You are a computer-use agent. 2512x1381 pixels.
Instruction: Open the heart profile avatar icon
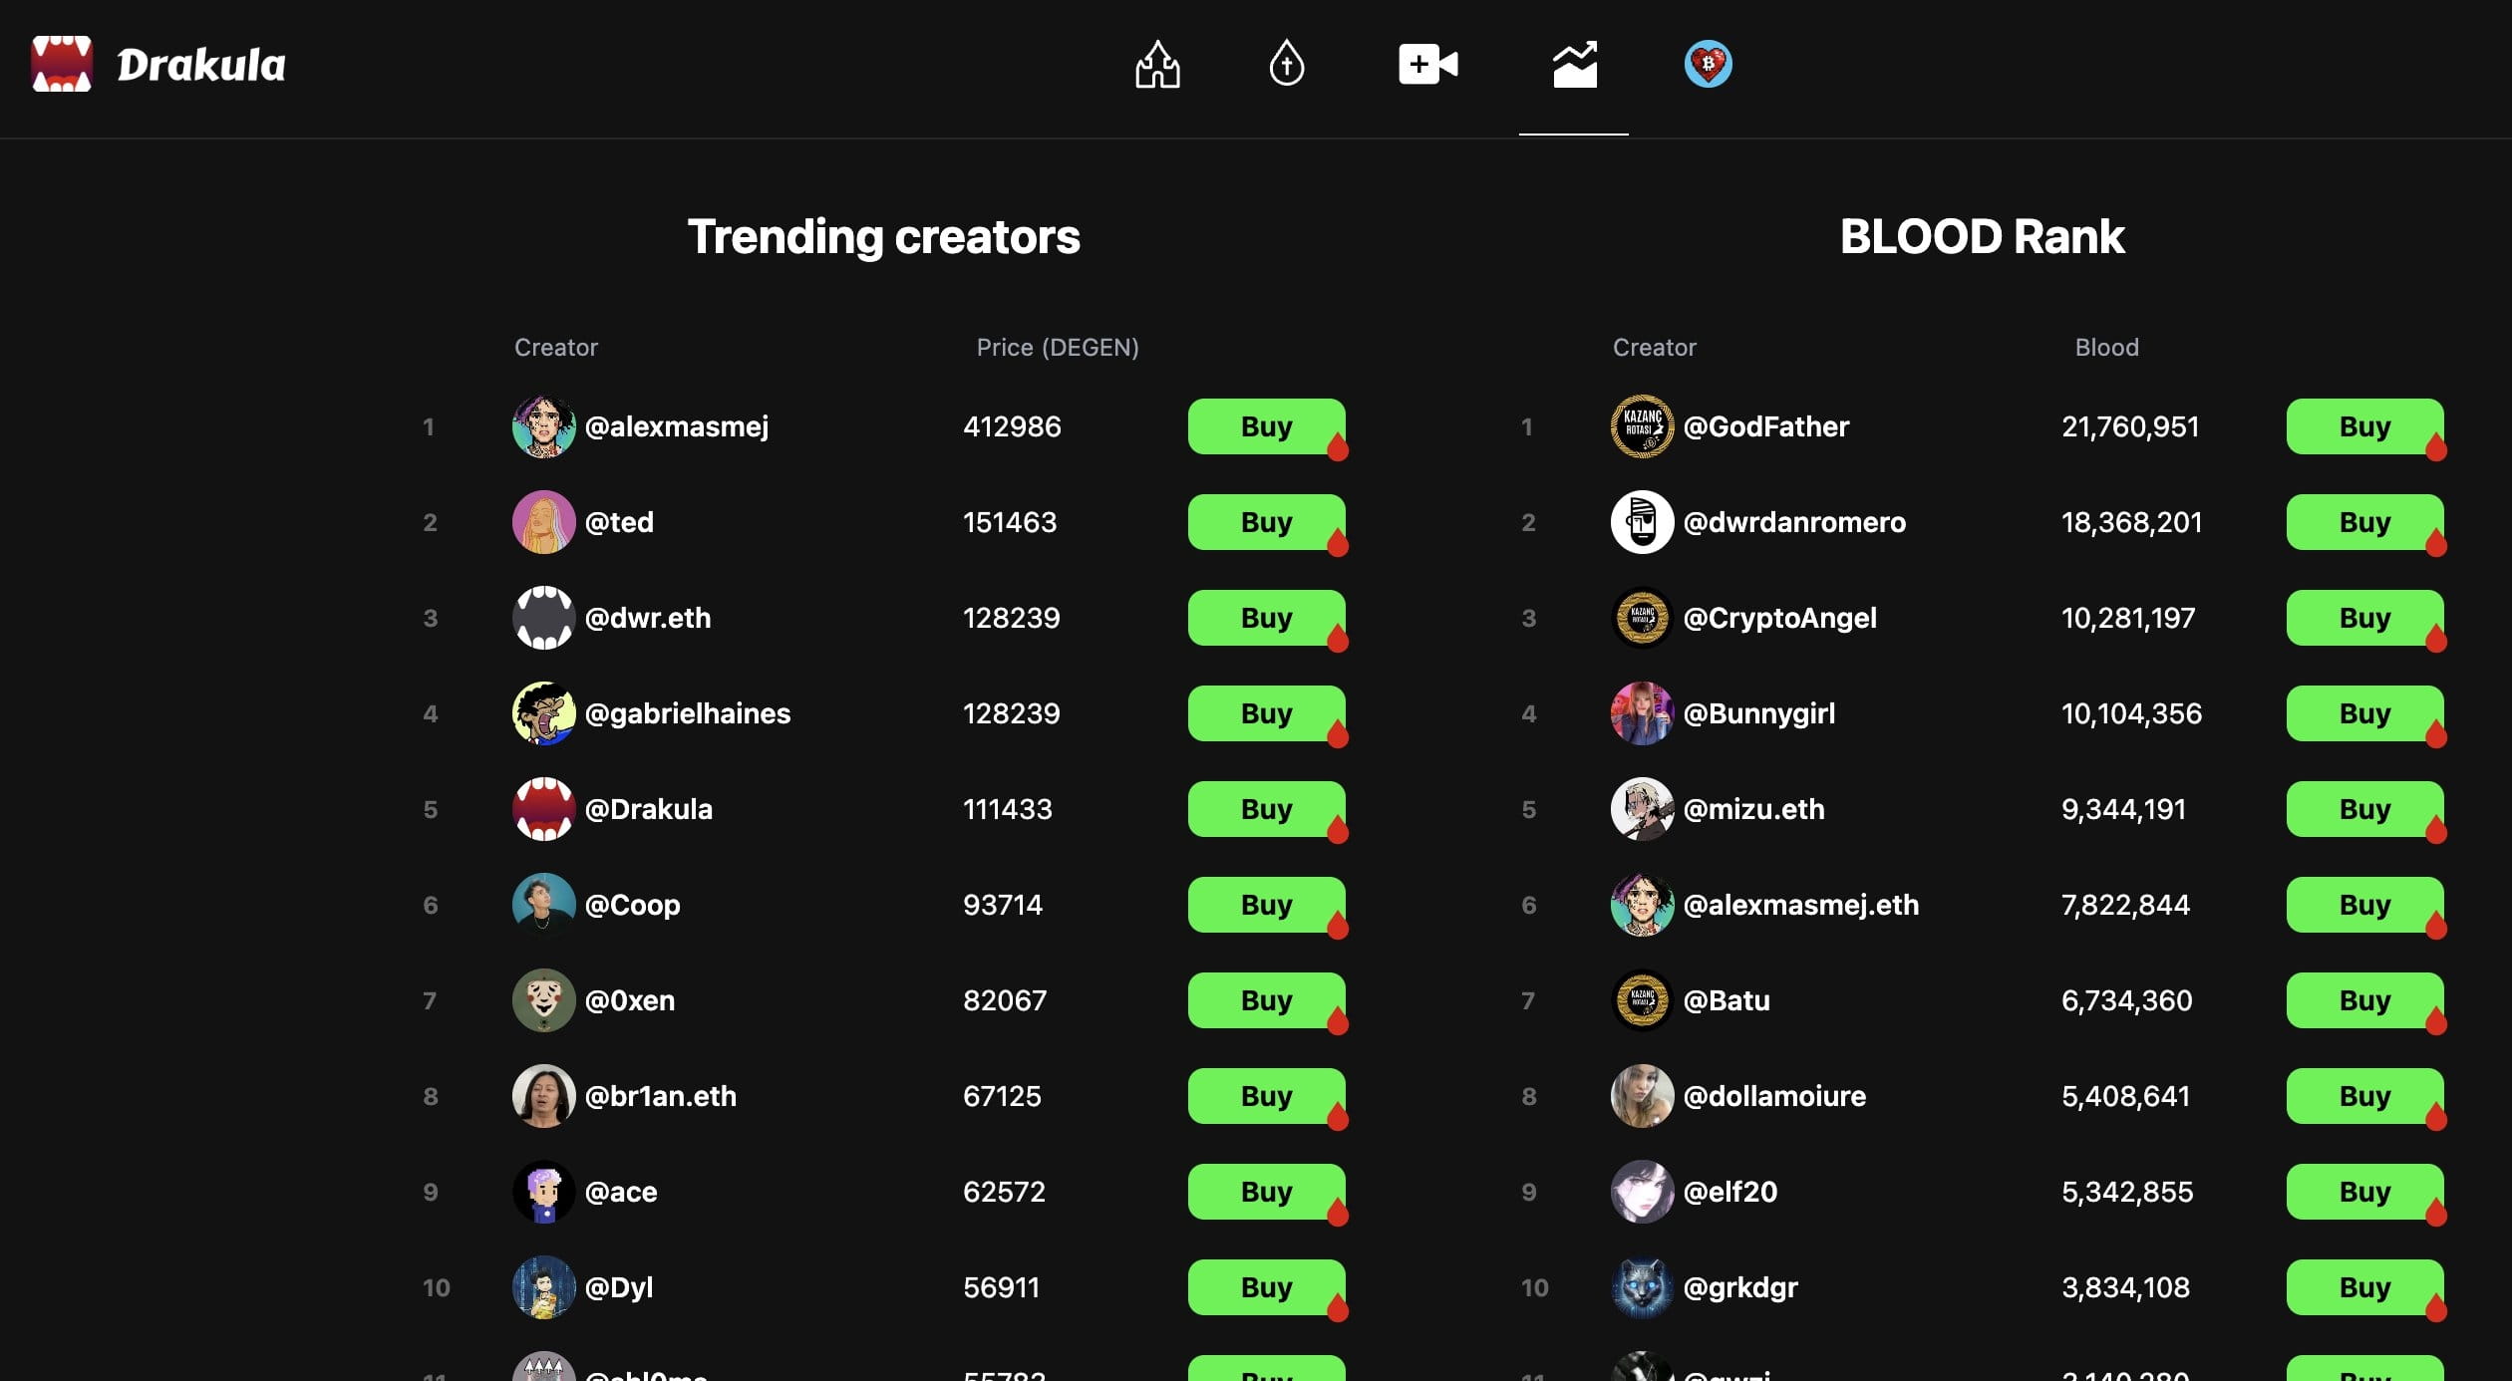coord(1708,65)
